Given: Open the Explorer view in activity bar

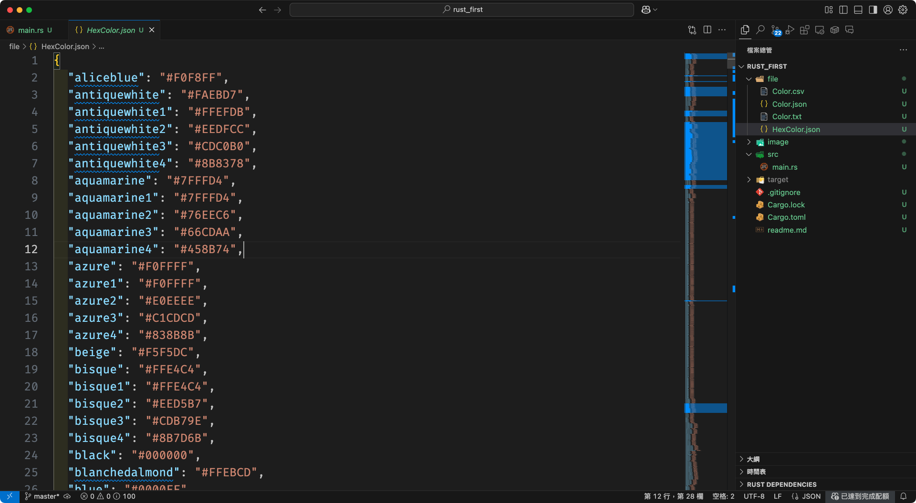Looking at the screenshot, I should coord(745,30).
